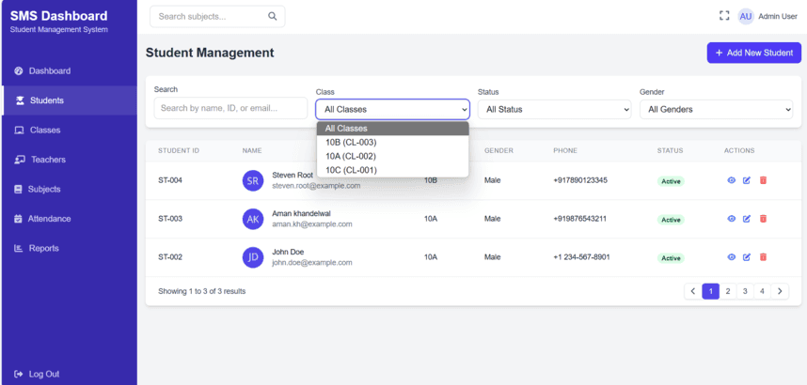Click phone number +1 234-567-8901
Screen dimensions: 807x385
point(581,257)
